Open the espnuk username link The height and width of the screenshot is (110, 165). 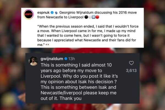tap(43, 13)
